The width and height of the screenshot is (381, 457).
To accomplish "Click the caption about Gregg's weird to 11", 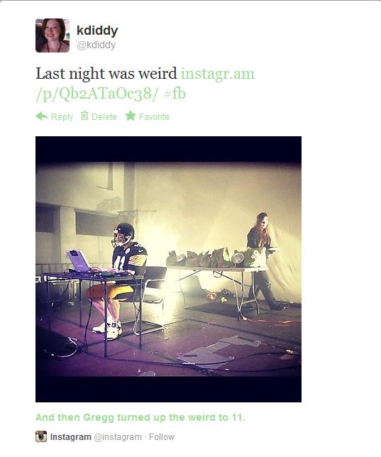I will coord(140,417).
